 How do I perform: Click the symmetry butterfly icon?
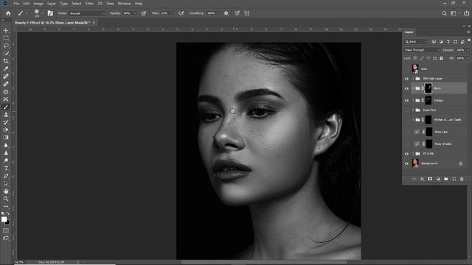coord(247,13)
